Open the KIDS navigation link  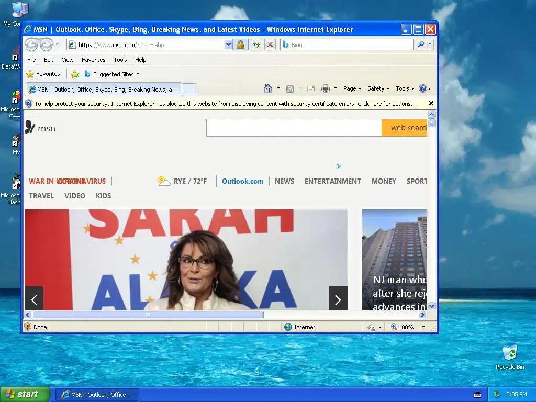(x=103, y=196)
